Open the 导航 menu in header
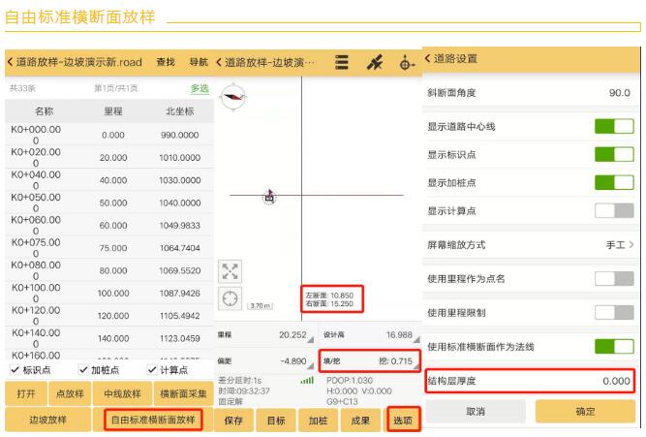The width and height of the screenshot is (646, 437). (198, 62)
